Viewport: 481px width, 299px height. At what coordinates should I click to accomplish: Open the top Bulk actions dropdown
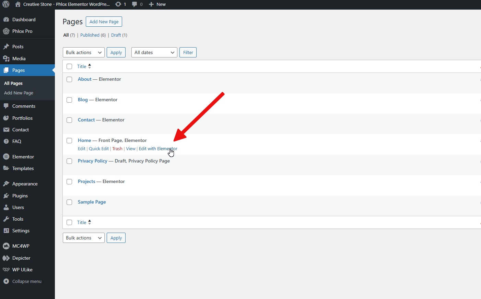(84, 52)
